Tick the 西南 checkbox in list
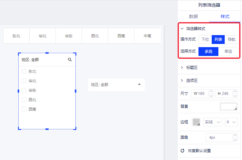This screenshot has width=242, height=160. [24, 109]
